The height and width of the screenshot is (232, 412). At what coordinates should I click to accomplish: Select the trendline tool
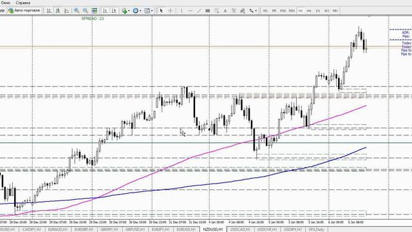[199, 11]
